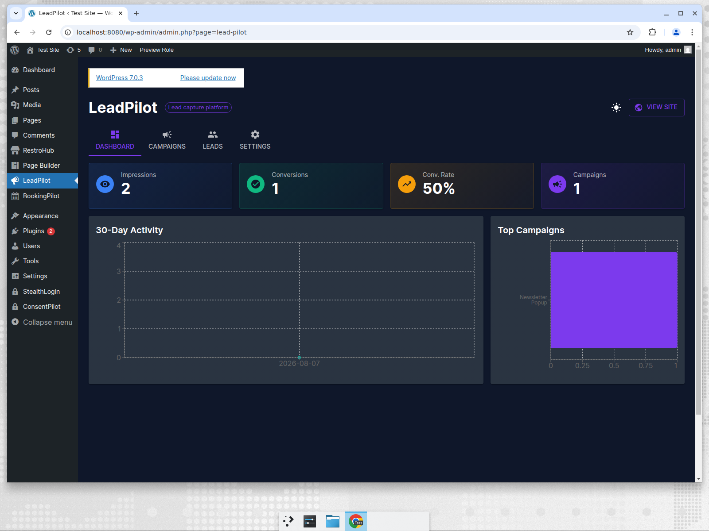
Task: Click the LeadPilot megaphone sidebar icon
Action: point(15,181)
